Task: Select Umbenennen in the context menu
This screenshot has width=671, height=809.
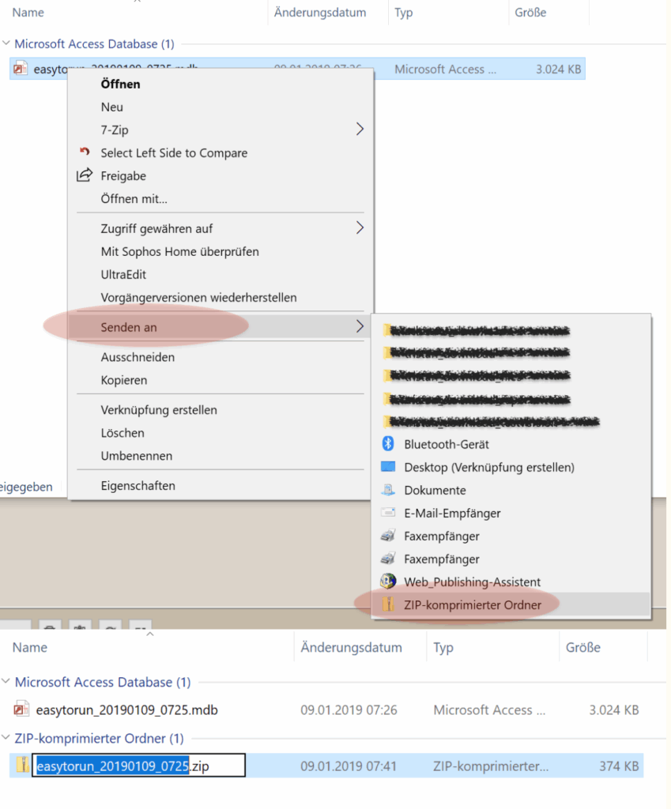Action: coord(136,456)
